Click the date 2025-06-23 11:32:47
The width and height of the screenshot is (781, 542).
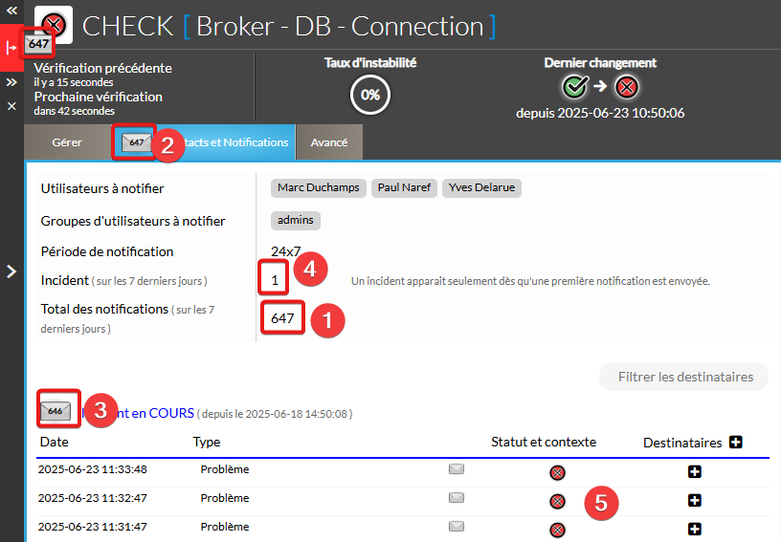[93, 498]
